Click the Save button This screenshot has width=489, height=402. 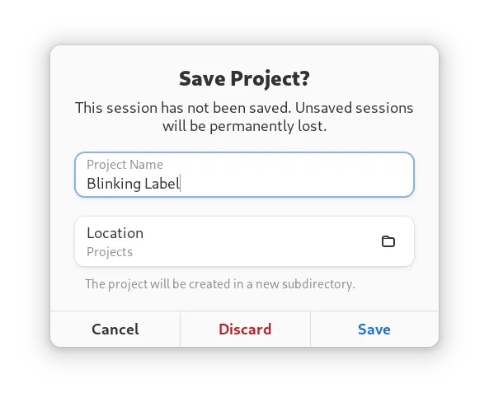click(x=374, y=329)
